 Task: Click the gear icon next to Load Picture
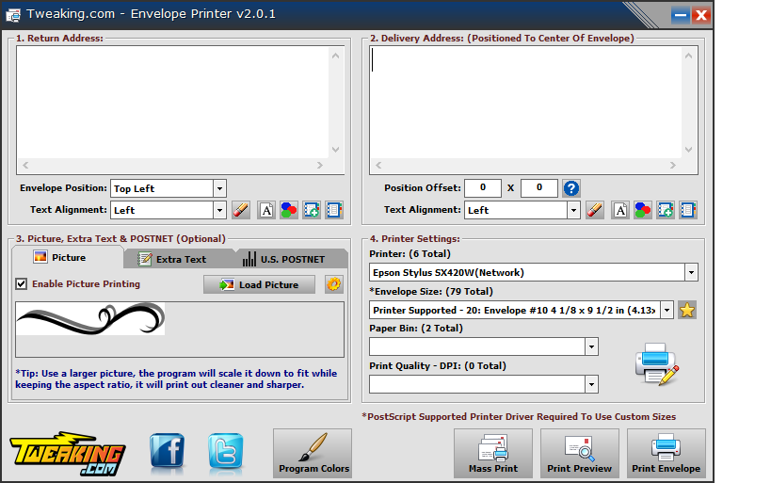[x=333, y=284]
